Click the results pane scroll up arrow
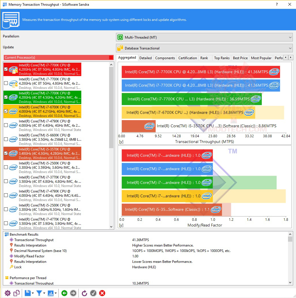Screen dimensions: 296x298 click(290, 234)
